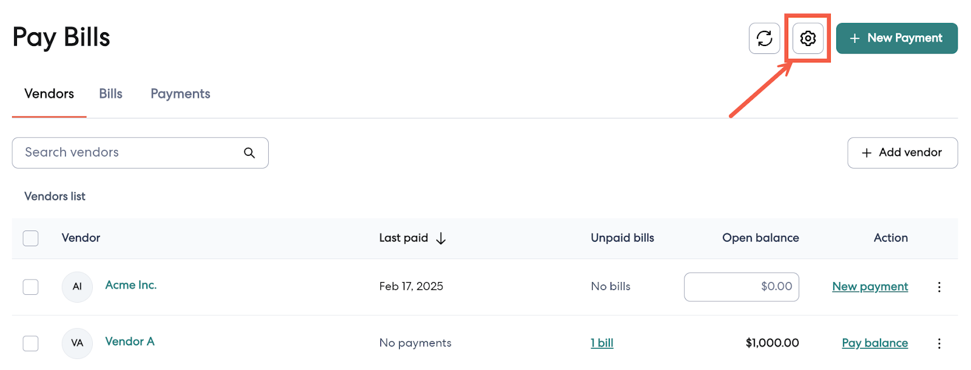Click the Search vendors input field
The image size is (971, 370).
[127, 153]
